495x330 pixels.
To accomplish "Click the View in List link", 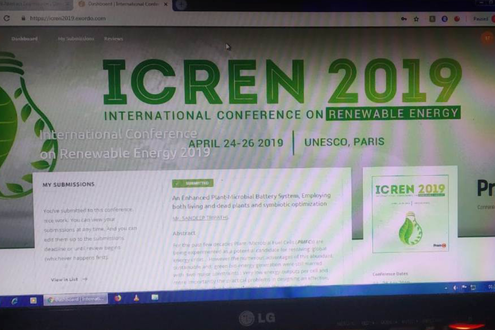I will [x=69, y=279].
